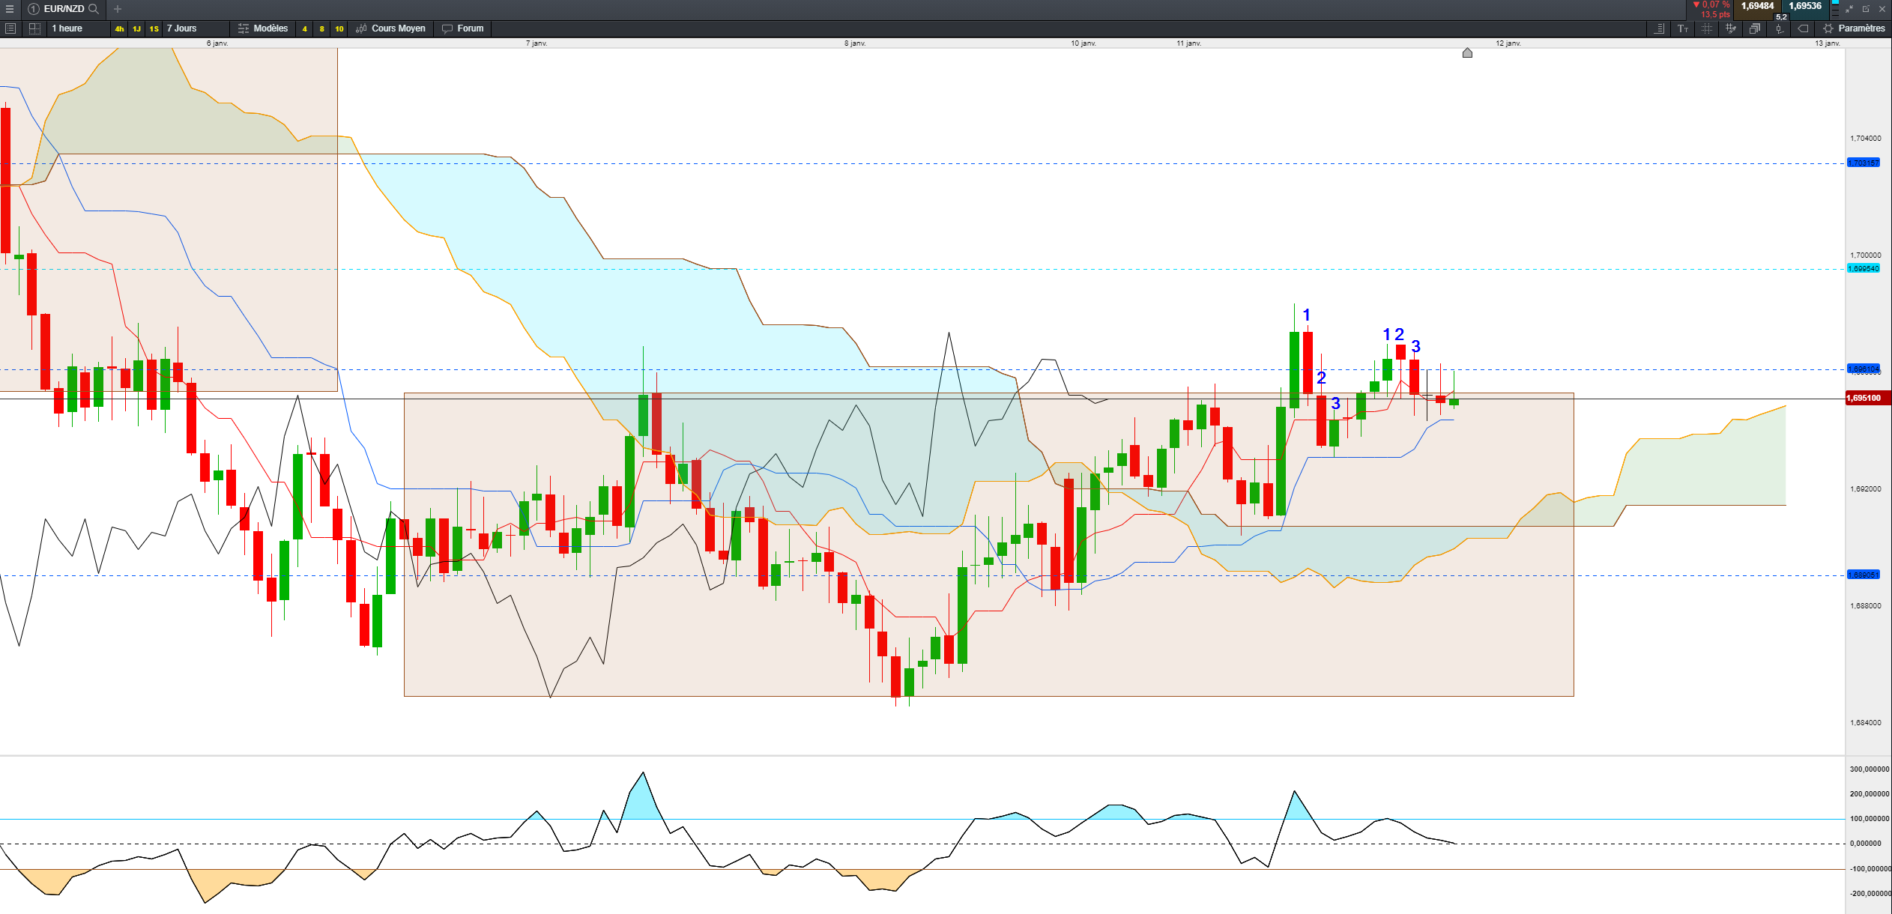Click the 8 janv. date label
The image size is (1892, 914).
pos(855,43)
